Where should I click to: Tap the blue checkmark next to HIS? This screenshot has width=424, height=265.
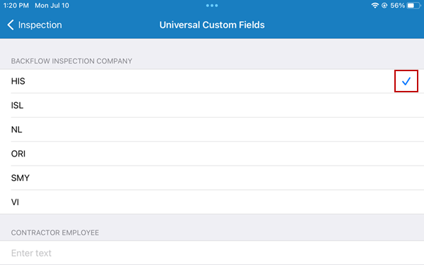[x=406, y=81]
